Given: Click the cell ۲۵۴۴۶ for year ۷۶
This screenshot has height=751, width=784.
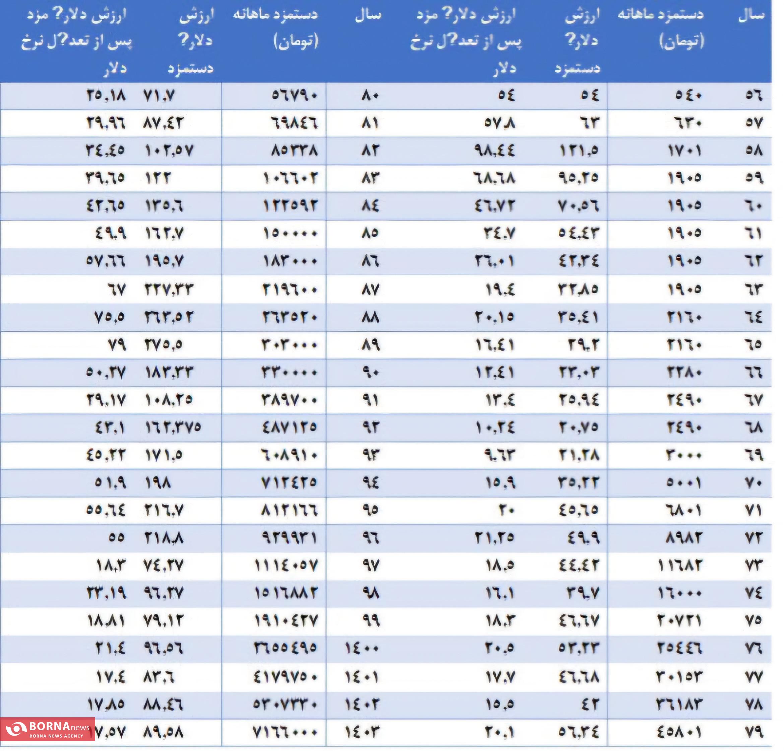Looking at the screenshot, I should 680,648.
